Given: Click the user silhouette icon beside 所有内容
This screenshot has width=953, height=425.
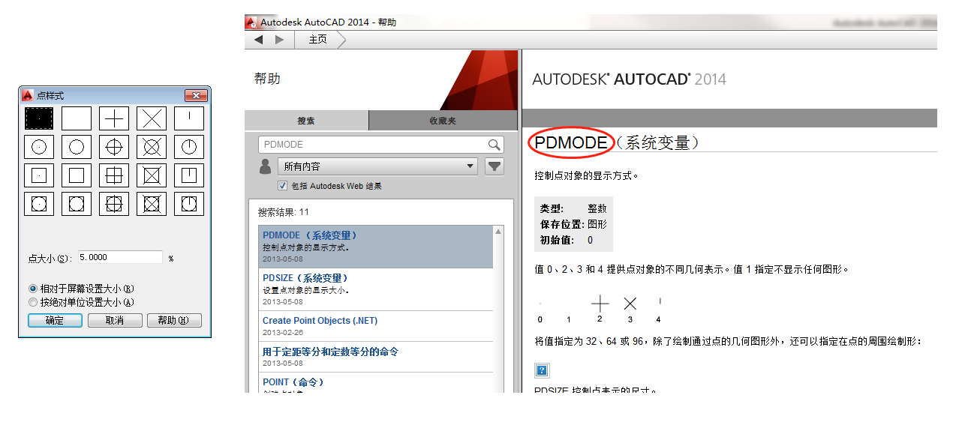Looking at the screenshot, I should pyautogui.click(x=266, y=166).
